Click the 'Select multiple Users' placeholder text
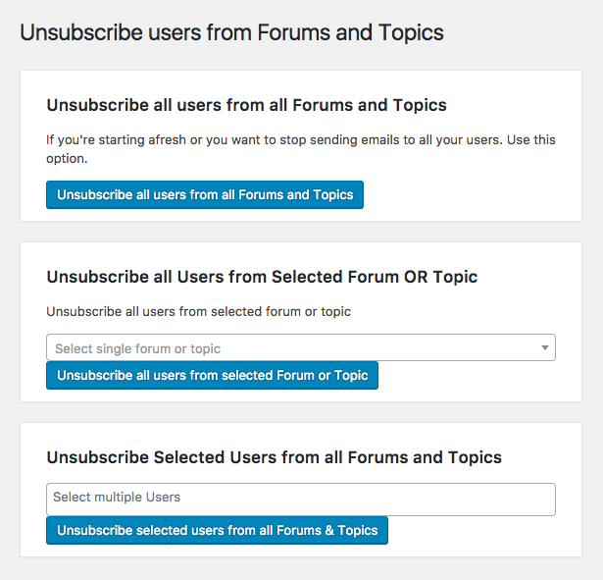 117,497
